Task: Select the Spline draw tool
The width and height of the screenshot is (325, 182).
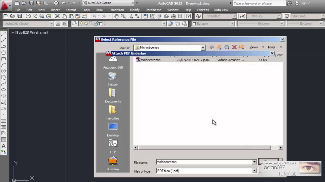Action: 4,83
